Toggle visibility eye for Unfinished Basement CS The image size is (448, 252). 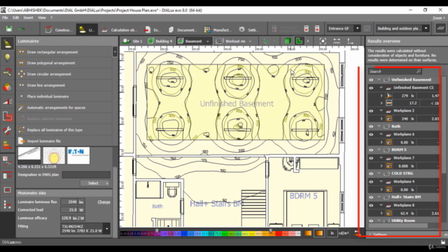(x=371, y=87)
